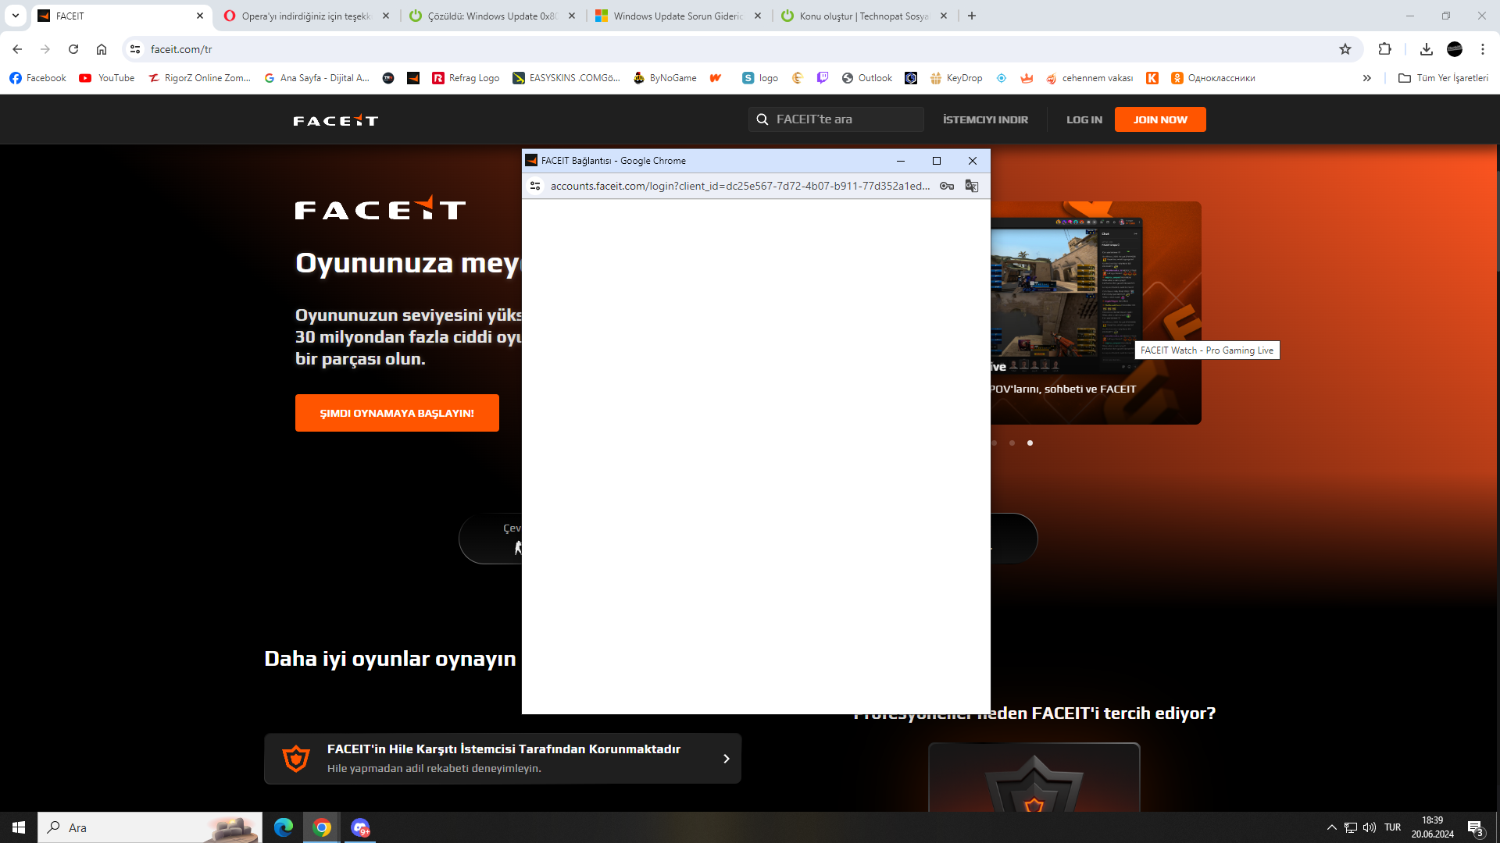Reload the faceit.com page

[x=73, y=49]
